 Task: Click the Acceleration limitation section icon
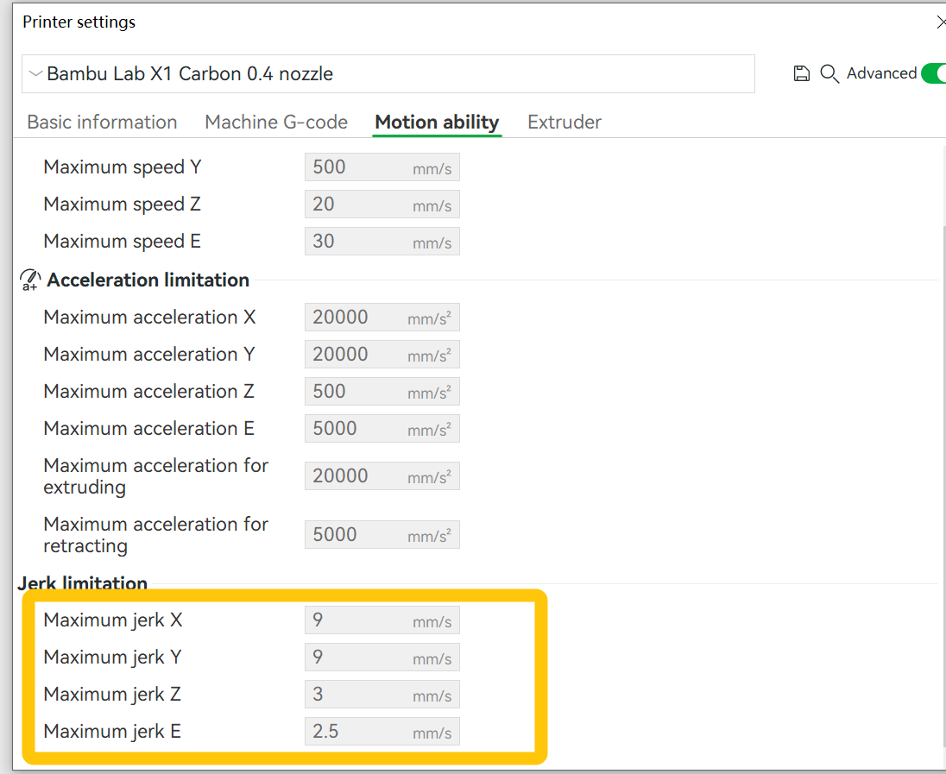[x=28, y=279]
